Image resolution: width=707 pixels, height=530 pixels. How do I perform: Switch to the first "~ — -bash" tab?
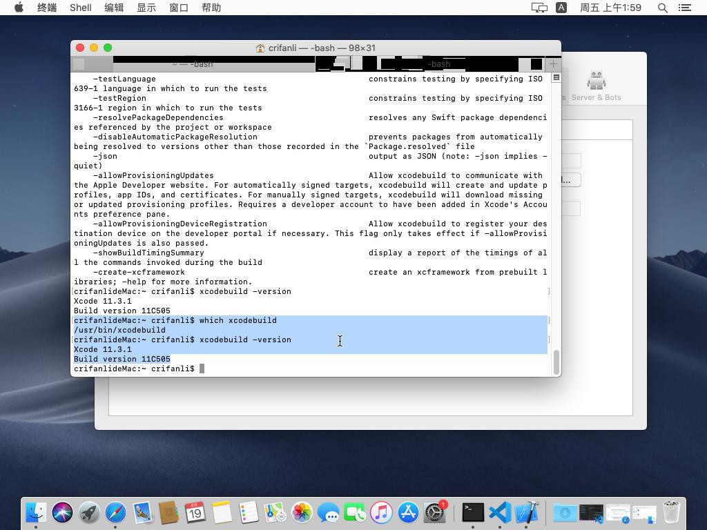point(193,64)
